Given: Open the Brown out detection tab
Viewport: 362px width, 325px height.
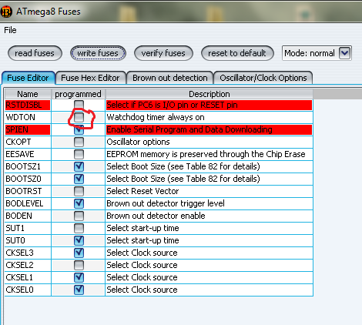Looking at the screenshot, I should pyautogui.click(x=170, y=78).
